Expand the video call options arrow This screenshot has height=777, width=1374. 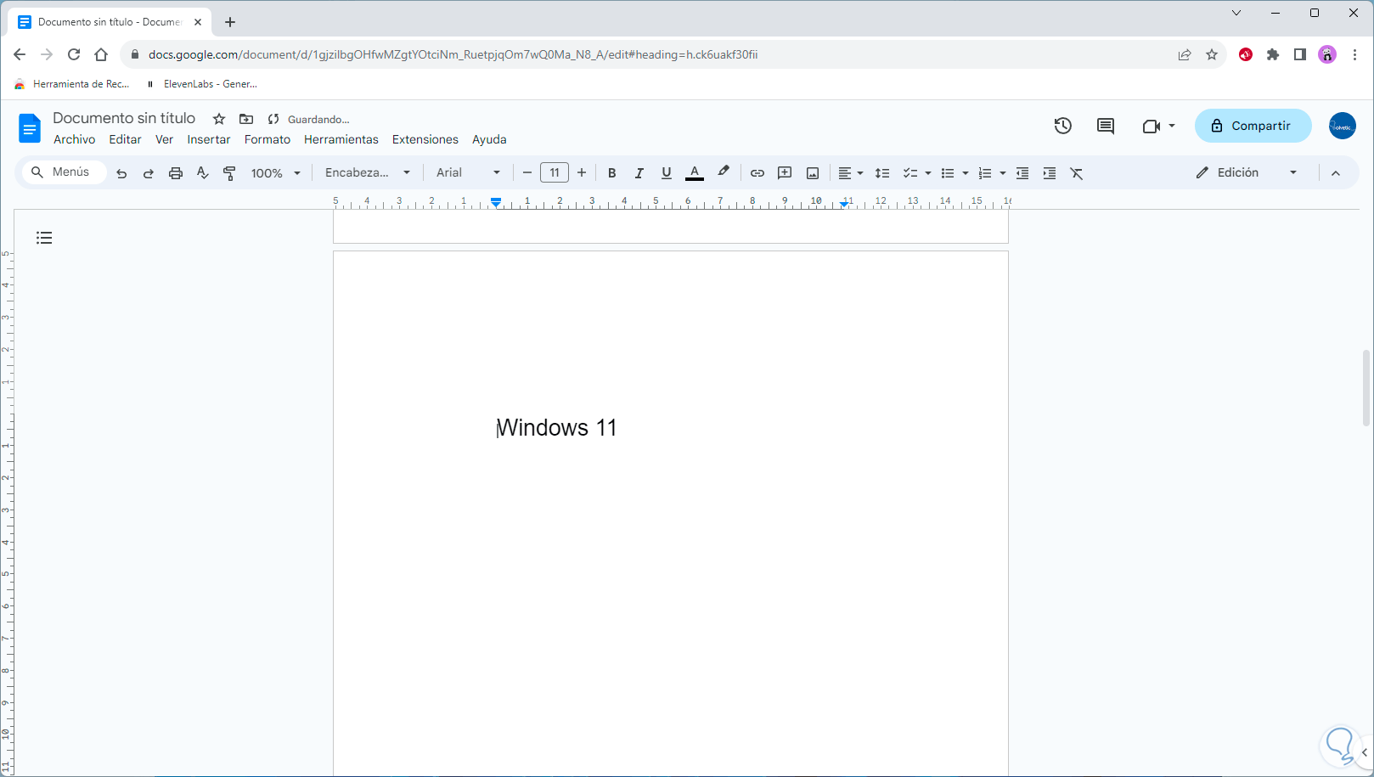coord(1172,126)
